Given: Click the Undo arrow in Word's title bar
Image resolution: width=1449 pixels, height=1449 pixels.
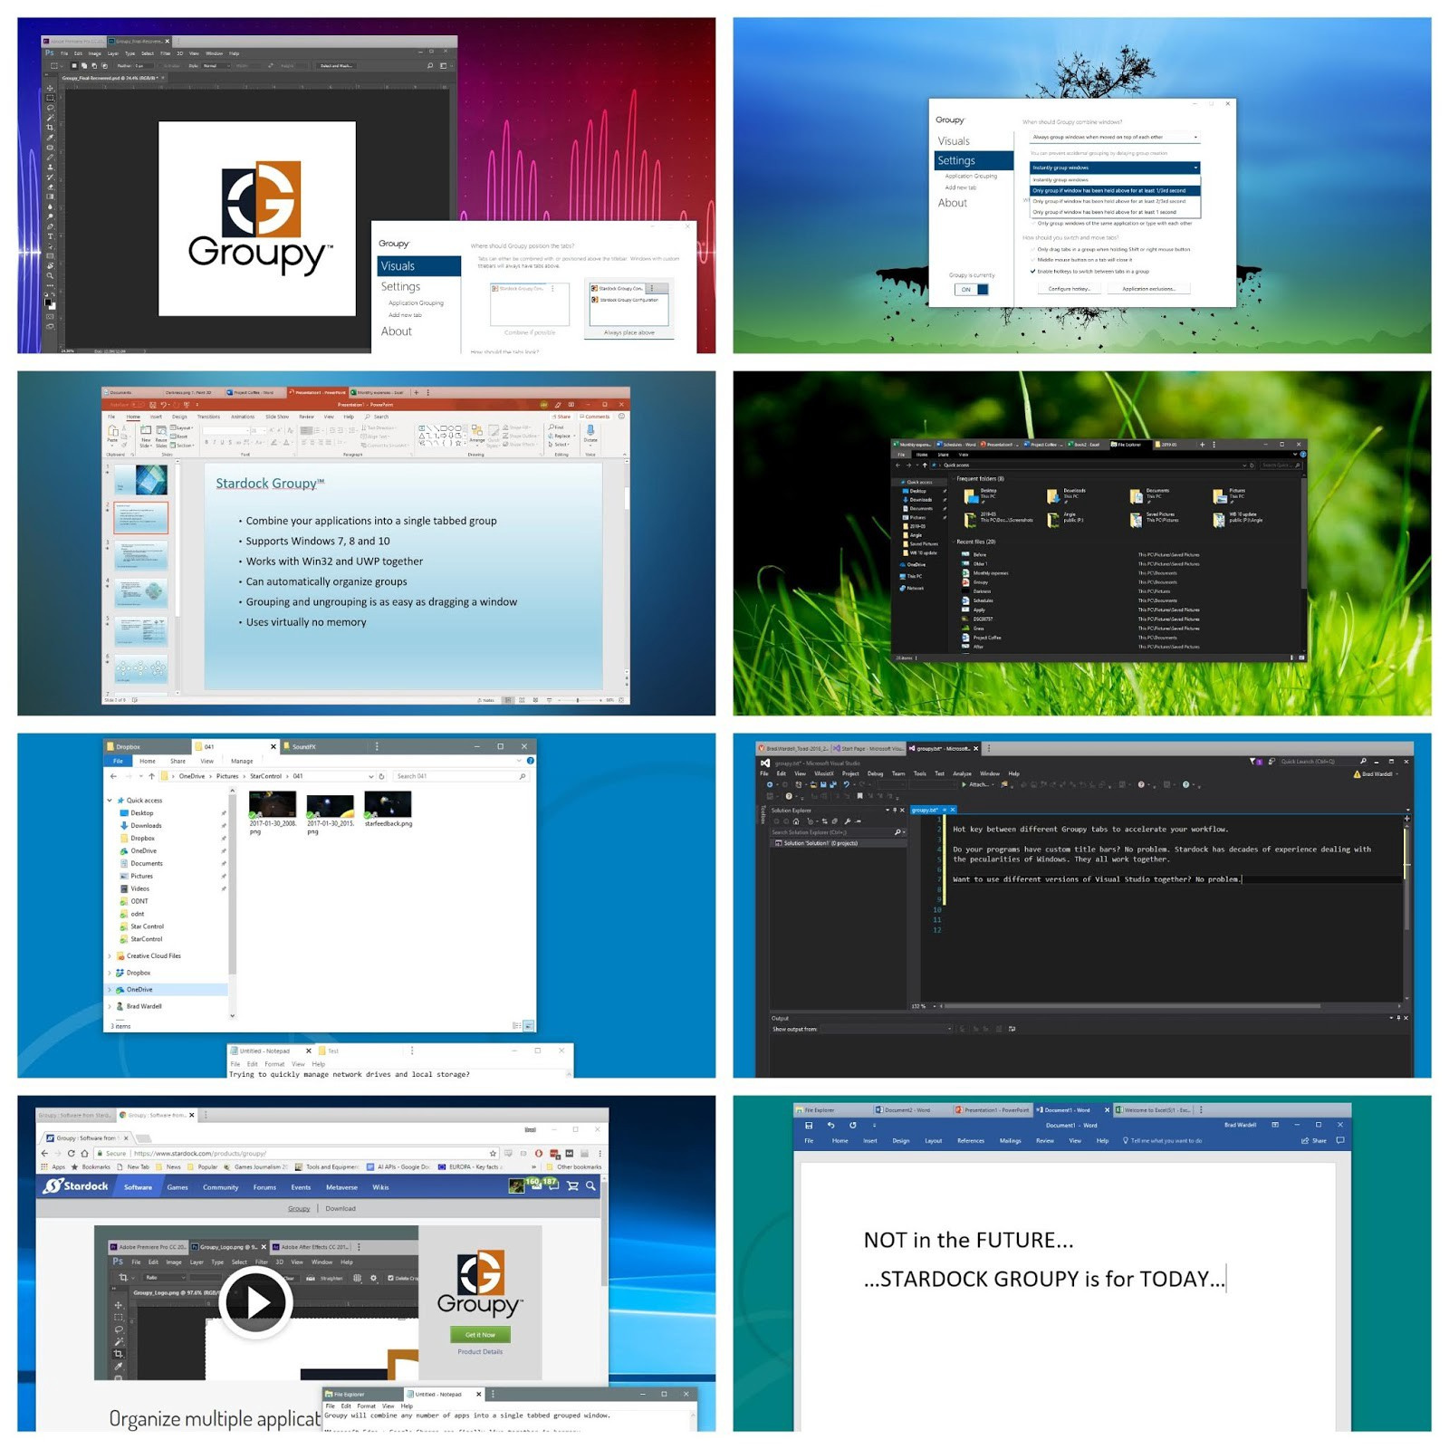Looking at the screenshot, I should click(x=830, y=1125).
